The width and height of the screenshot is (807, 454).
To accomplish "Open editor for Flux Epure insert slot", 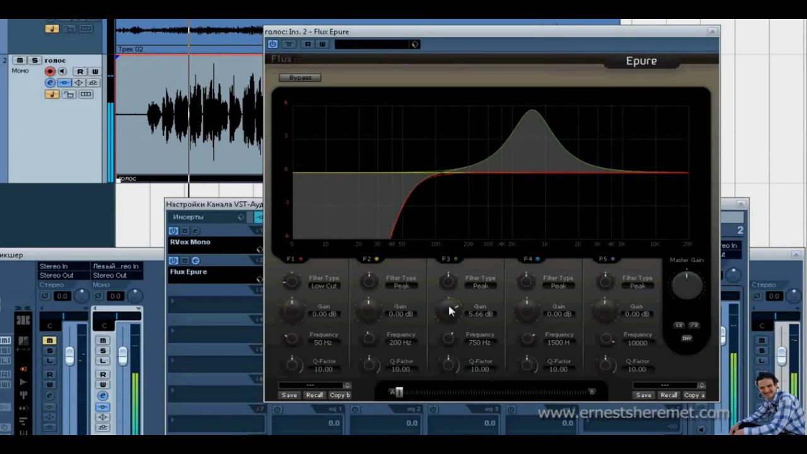I will (x=195, y=261).
